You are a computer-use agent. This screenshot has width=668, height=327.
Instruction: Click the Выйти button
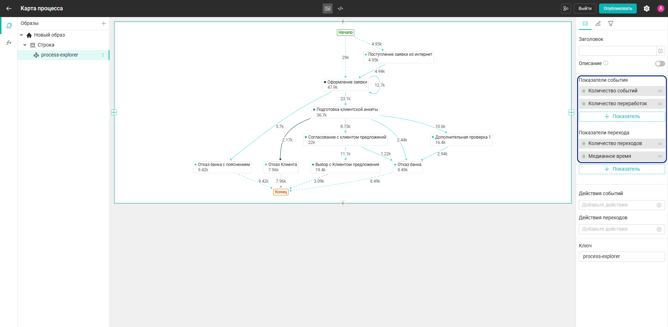click(x=585, y=9)
